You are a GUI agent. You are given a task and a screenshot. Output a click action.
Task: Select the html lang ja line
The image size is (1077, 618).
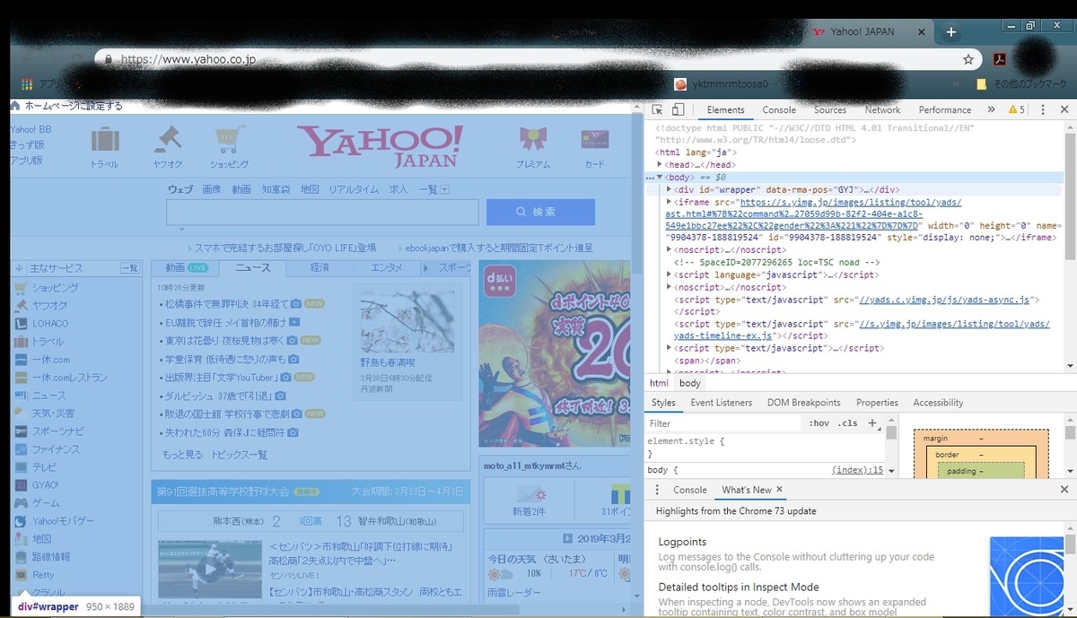click(x=696, y=152)
